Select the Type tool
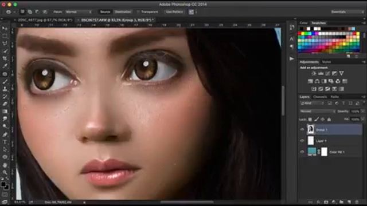The width and height of the screenshot is (367, 206). tap(5, 142)
